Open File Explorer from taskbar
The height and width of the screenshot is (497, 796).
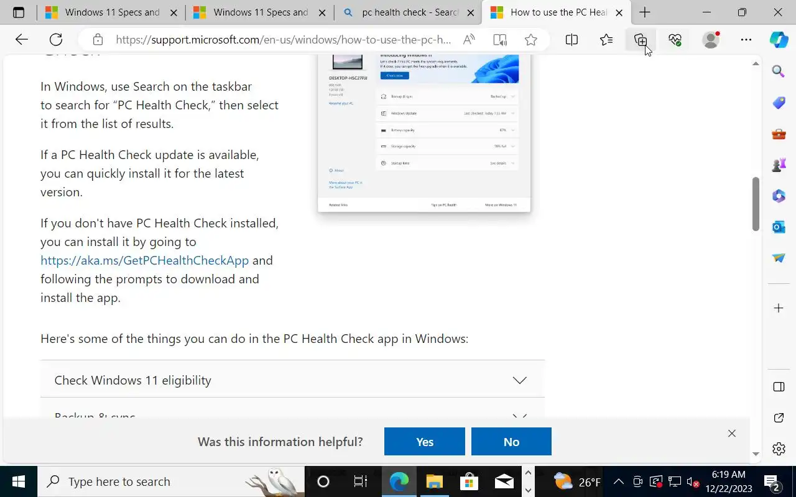point(434,481)
